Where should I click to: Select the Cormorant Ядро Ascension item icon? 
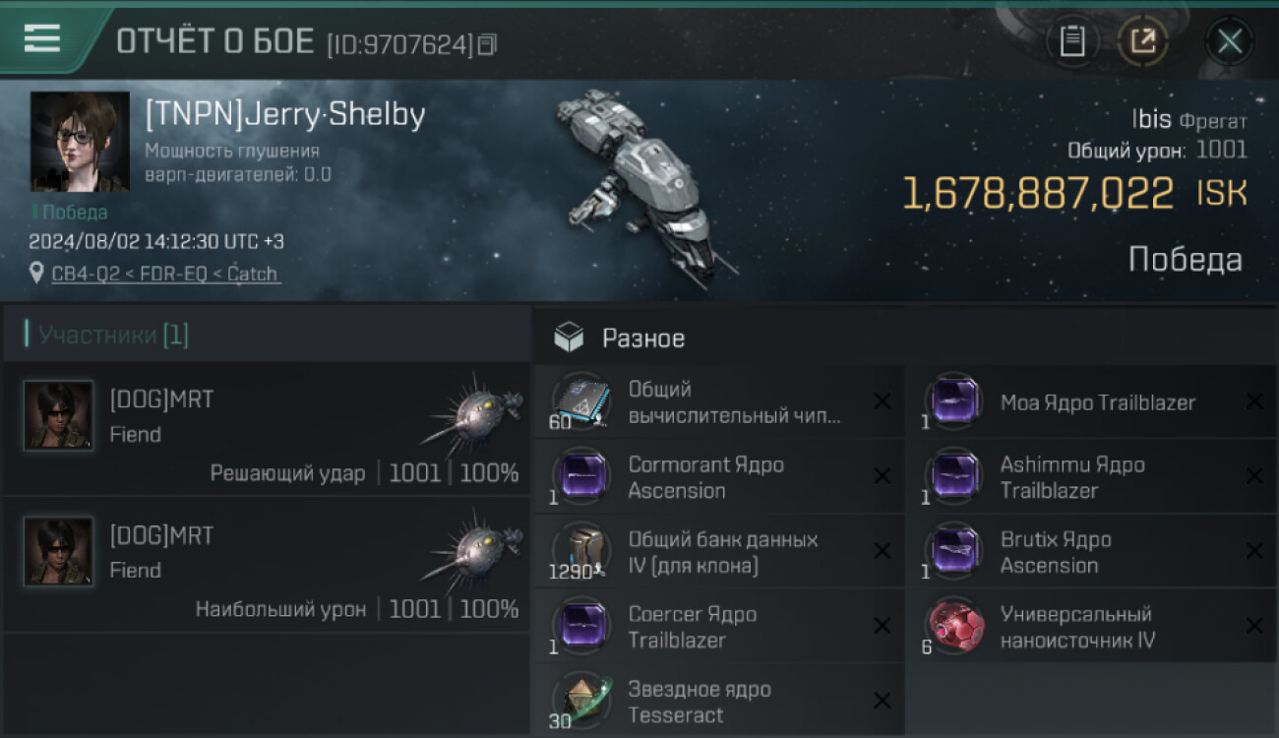coord(580,475)
